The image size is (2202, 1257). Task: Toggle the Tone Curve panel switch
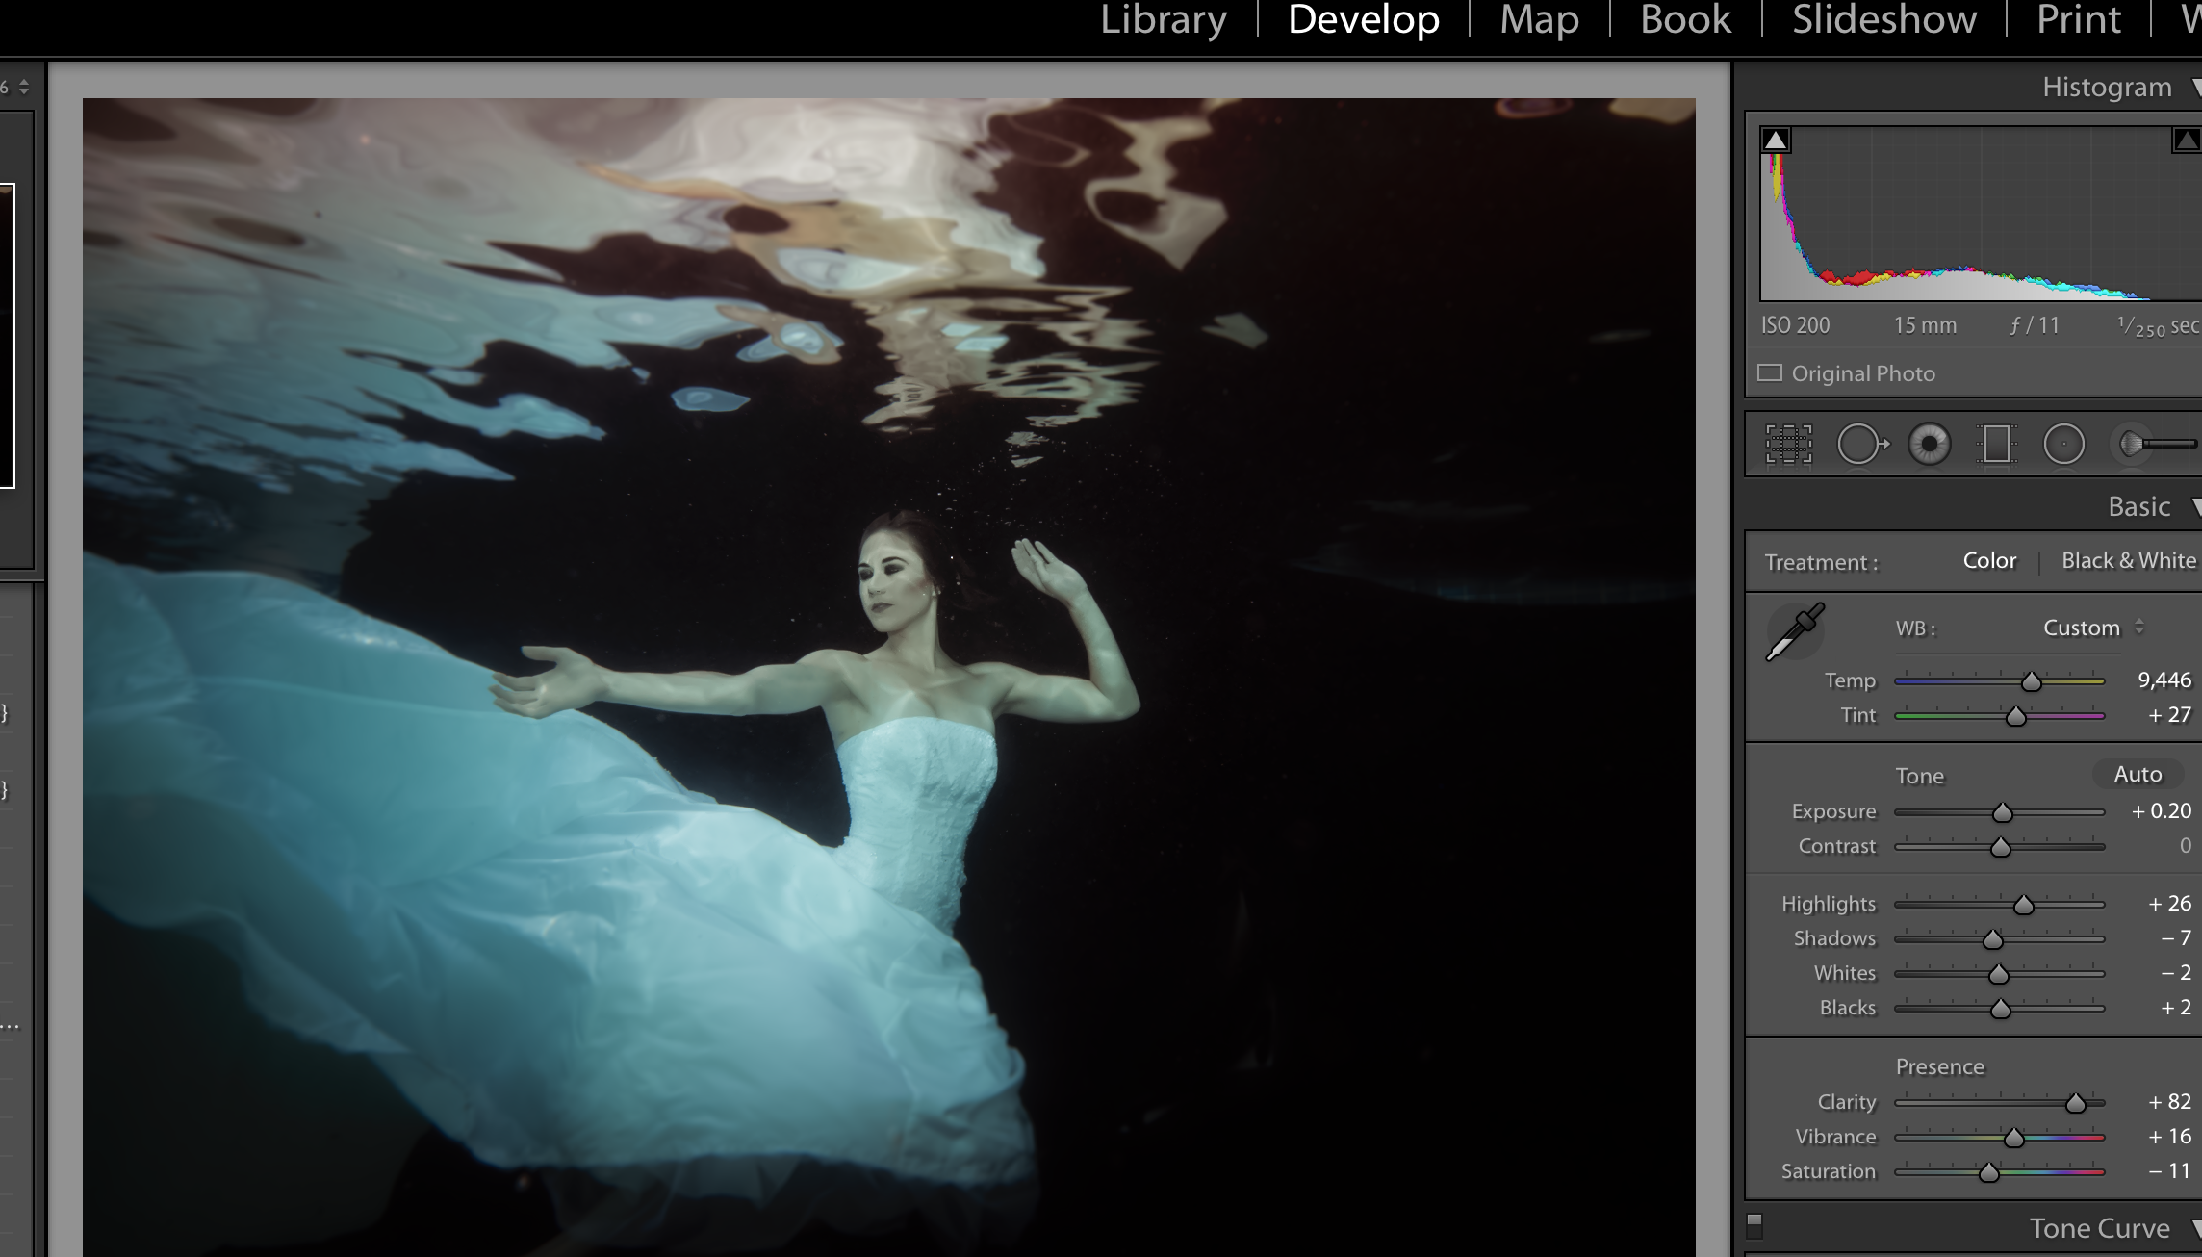1754,1226
